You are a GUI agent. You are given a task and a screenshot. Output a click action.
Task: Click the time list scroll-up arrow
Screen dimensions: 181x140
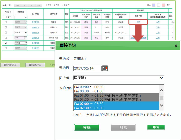161,90
